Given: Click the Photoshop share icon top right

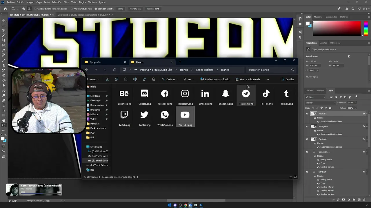Looking at the screenshot, I should click(x=340, y=9).
